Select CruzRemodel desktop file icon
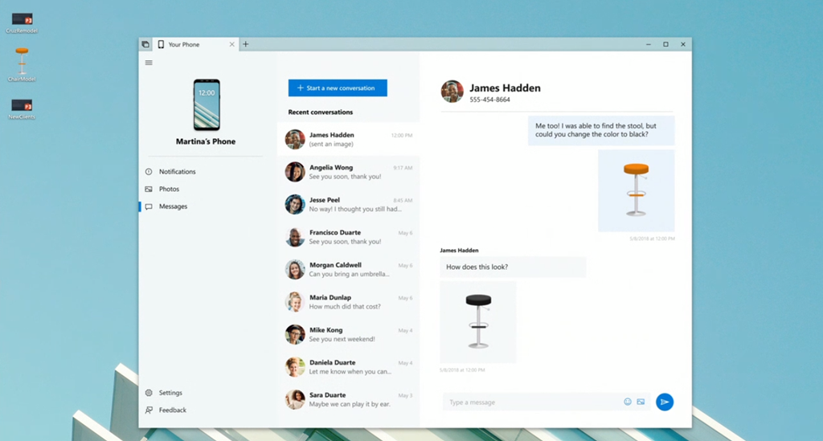The height and width of the screenshot is (441, 823). (22, 23)
